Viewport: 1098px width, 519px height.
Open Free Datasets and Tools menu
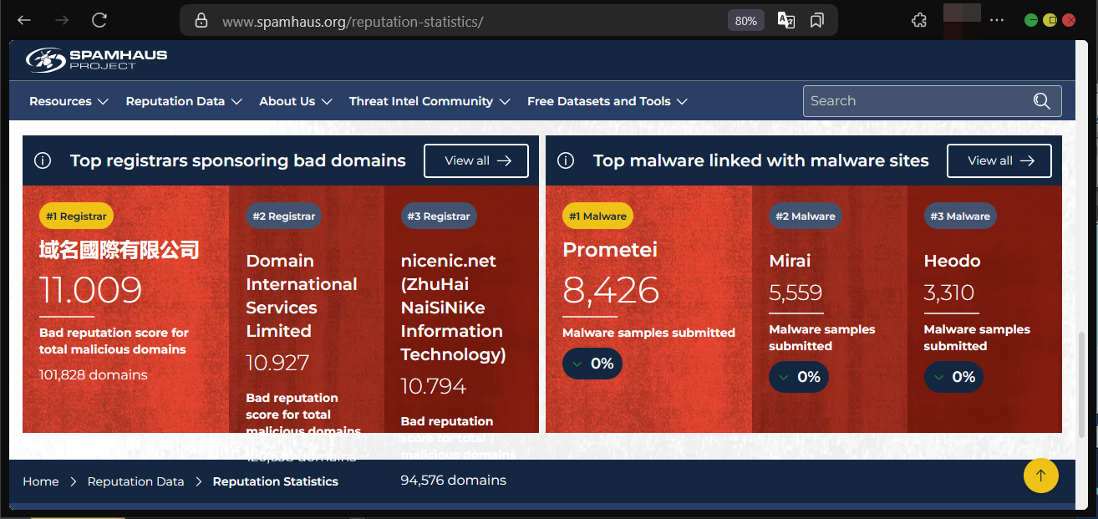tap(607, 101)
